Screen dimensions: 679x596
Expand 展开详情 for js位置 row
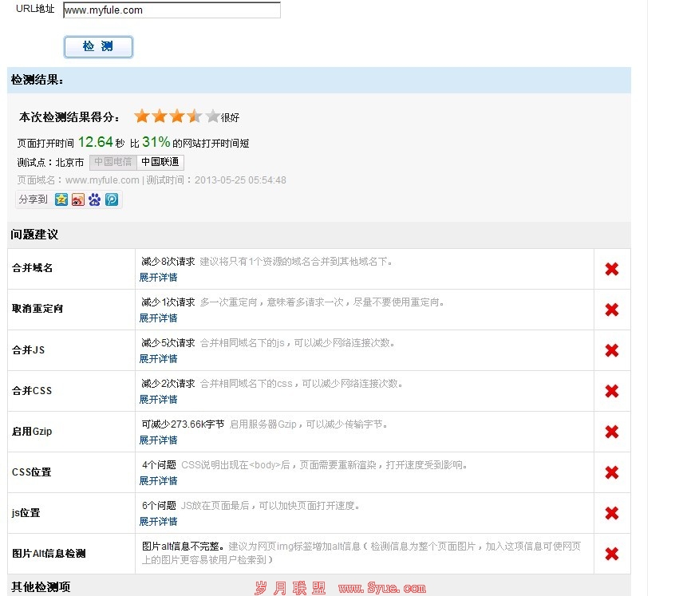158,522
